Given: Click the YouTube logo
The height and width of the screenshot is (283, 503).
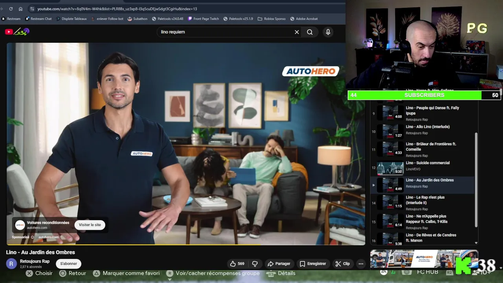Looking at the screenshot, I should tap(17, 32).
